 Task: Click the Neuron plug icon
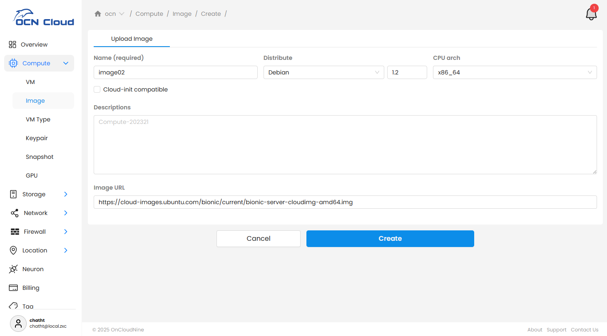click(13, 269)
